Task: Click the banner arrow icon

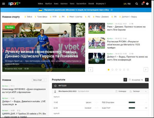Action: click(111, 10)
